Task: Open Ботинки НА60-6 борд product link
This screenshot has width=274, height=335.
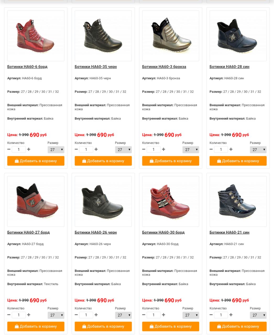Action: [27, 67]
